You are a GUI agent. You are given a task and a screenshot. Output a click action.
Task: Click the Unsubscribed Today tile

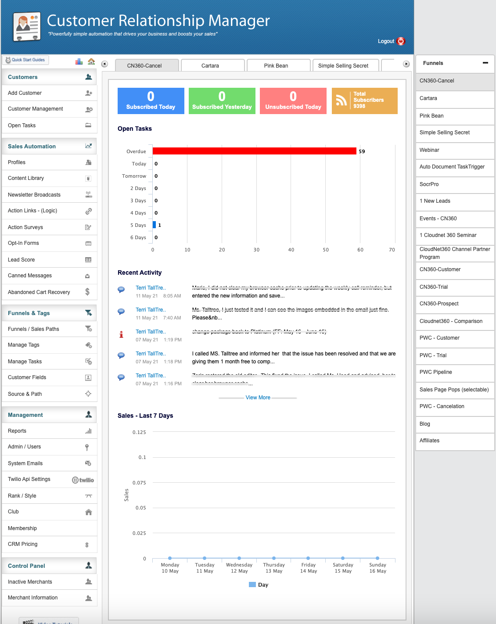tap(293, 101)
